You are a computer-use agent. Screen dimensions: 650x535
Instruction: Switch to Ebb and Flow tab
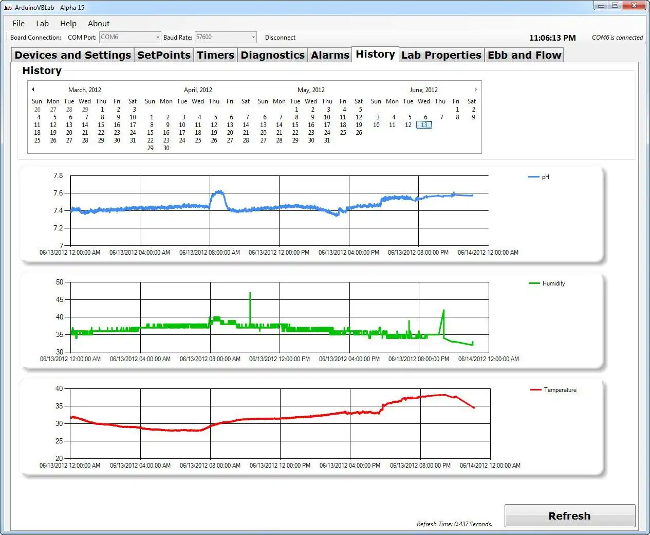coord(525,55)
